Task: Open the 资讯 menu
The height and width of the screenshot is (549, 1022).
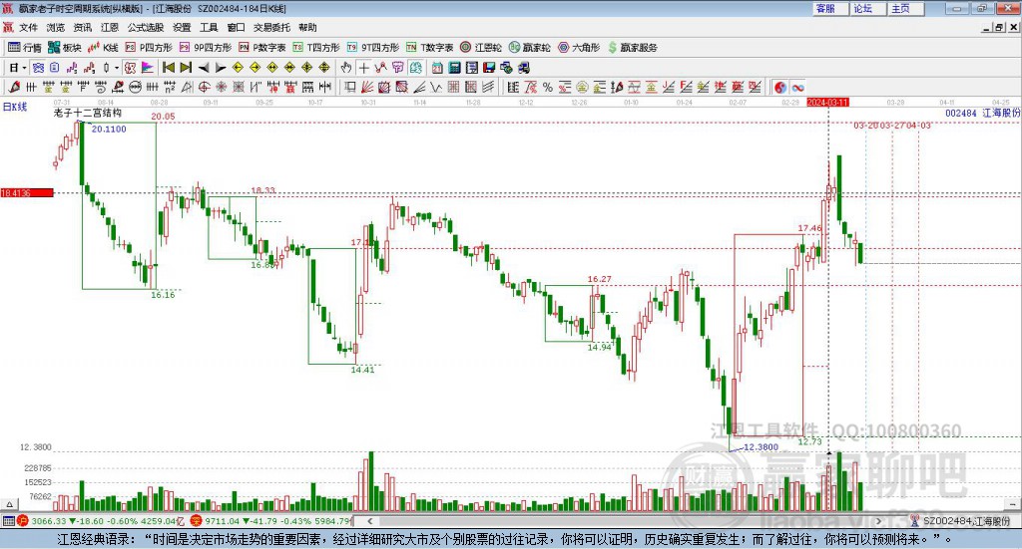Action: click(82, 27)
